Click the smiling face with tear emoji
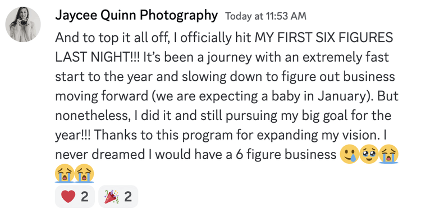This screenshot has width=421, height=213. [349, 154]
